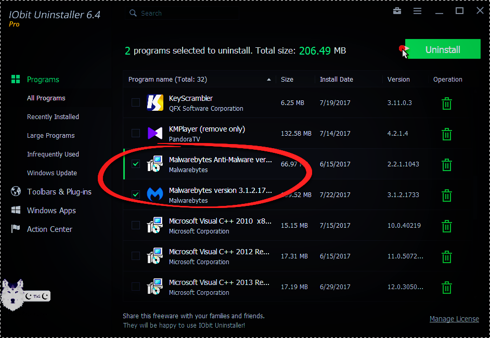Go to Windows Apps section
The width and height of the screenshot is (490, 338).
(51, 211)
